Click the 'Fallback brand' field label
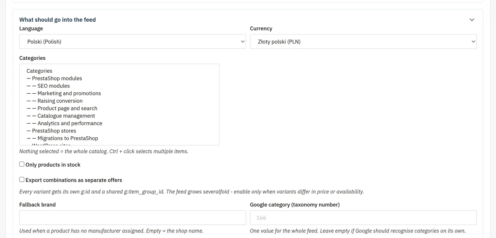This screenshot has width=496, height=238. pos(38,205)
